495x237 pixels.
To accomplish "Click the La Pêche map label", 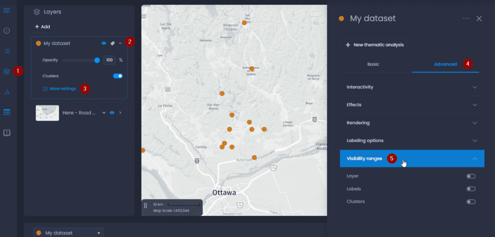I will pyautogui.click(x=165, y=106).
